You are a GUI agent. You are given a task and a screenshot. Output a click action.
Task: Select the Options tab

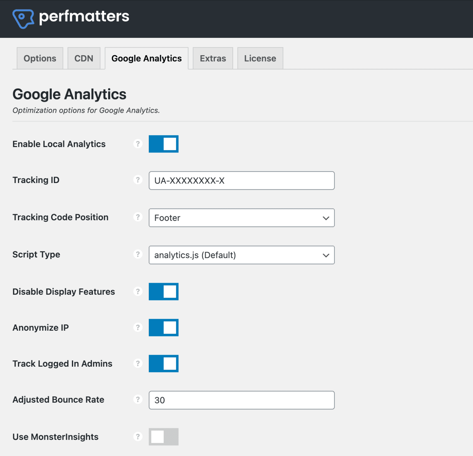pyautogui.click(x=39, y=58)
